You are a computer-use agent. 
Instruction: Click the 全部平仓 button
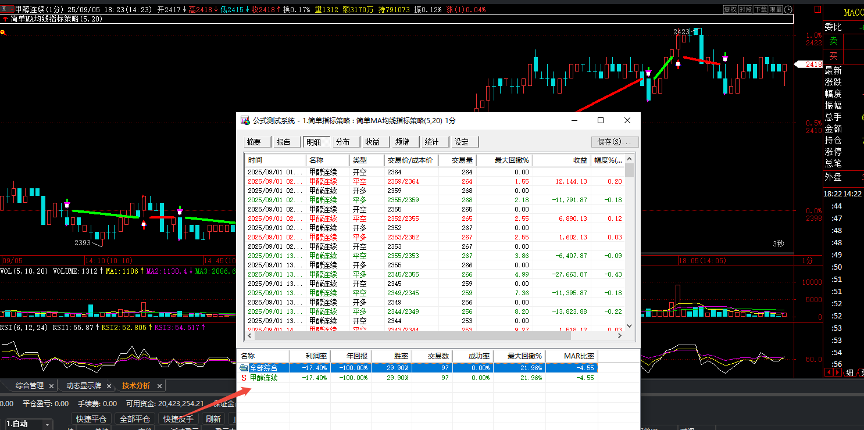tap(134, 419)
